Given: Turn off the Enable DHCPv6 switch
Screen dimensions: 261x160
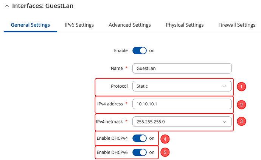Looking at the screenshot, I should pyautogui.click(x=140, y=152).
